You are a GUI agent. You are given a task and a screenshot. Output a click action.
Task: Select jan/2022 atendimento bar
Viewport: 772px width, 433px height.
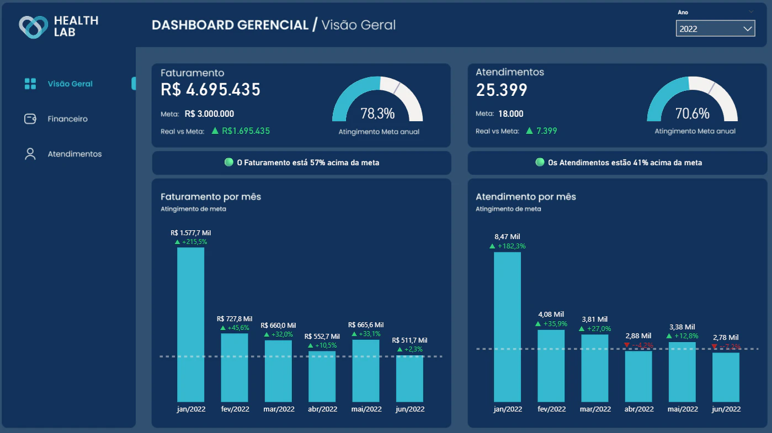(507, 327)
